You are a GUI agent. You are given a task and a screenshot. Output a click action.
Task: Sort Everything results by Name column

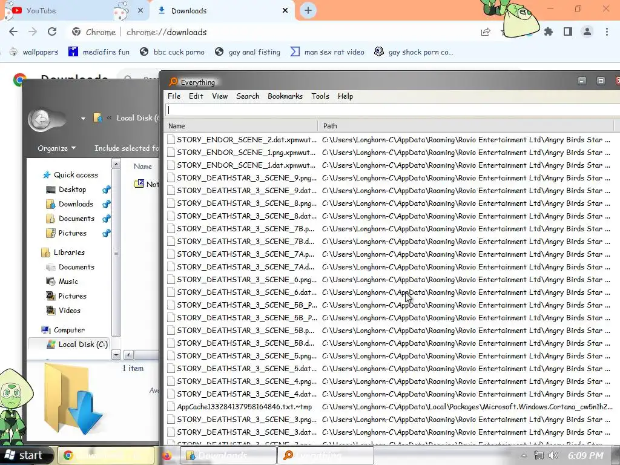click(x=240, y=126)
